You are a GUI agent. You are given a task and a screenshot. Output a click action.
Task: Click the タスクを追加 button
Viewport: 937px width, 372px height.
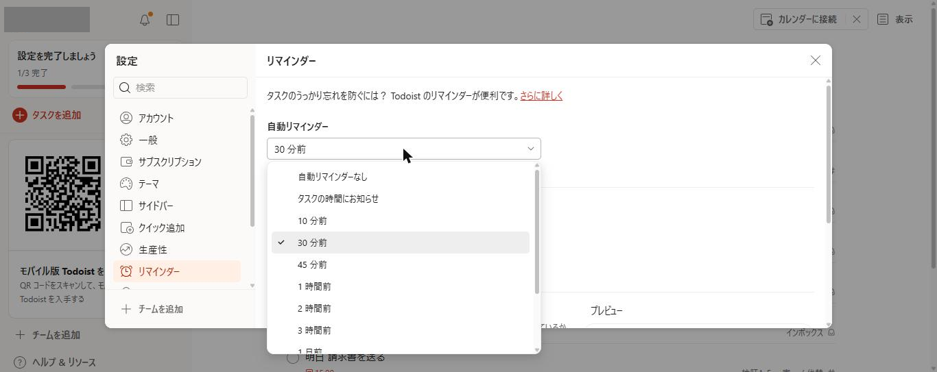(x=47, y=115)
